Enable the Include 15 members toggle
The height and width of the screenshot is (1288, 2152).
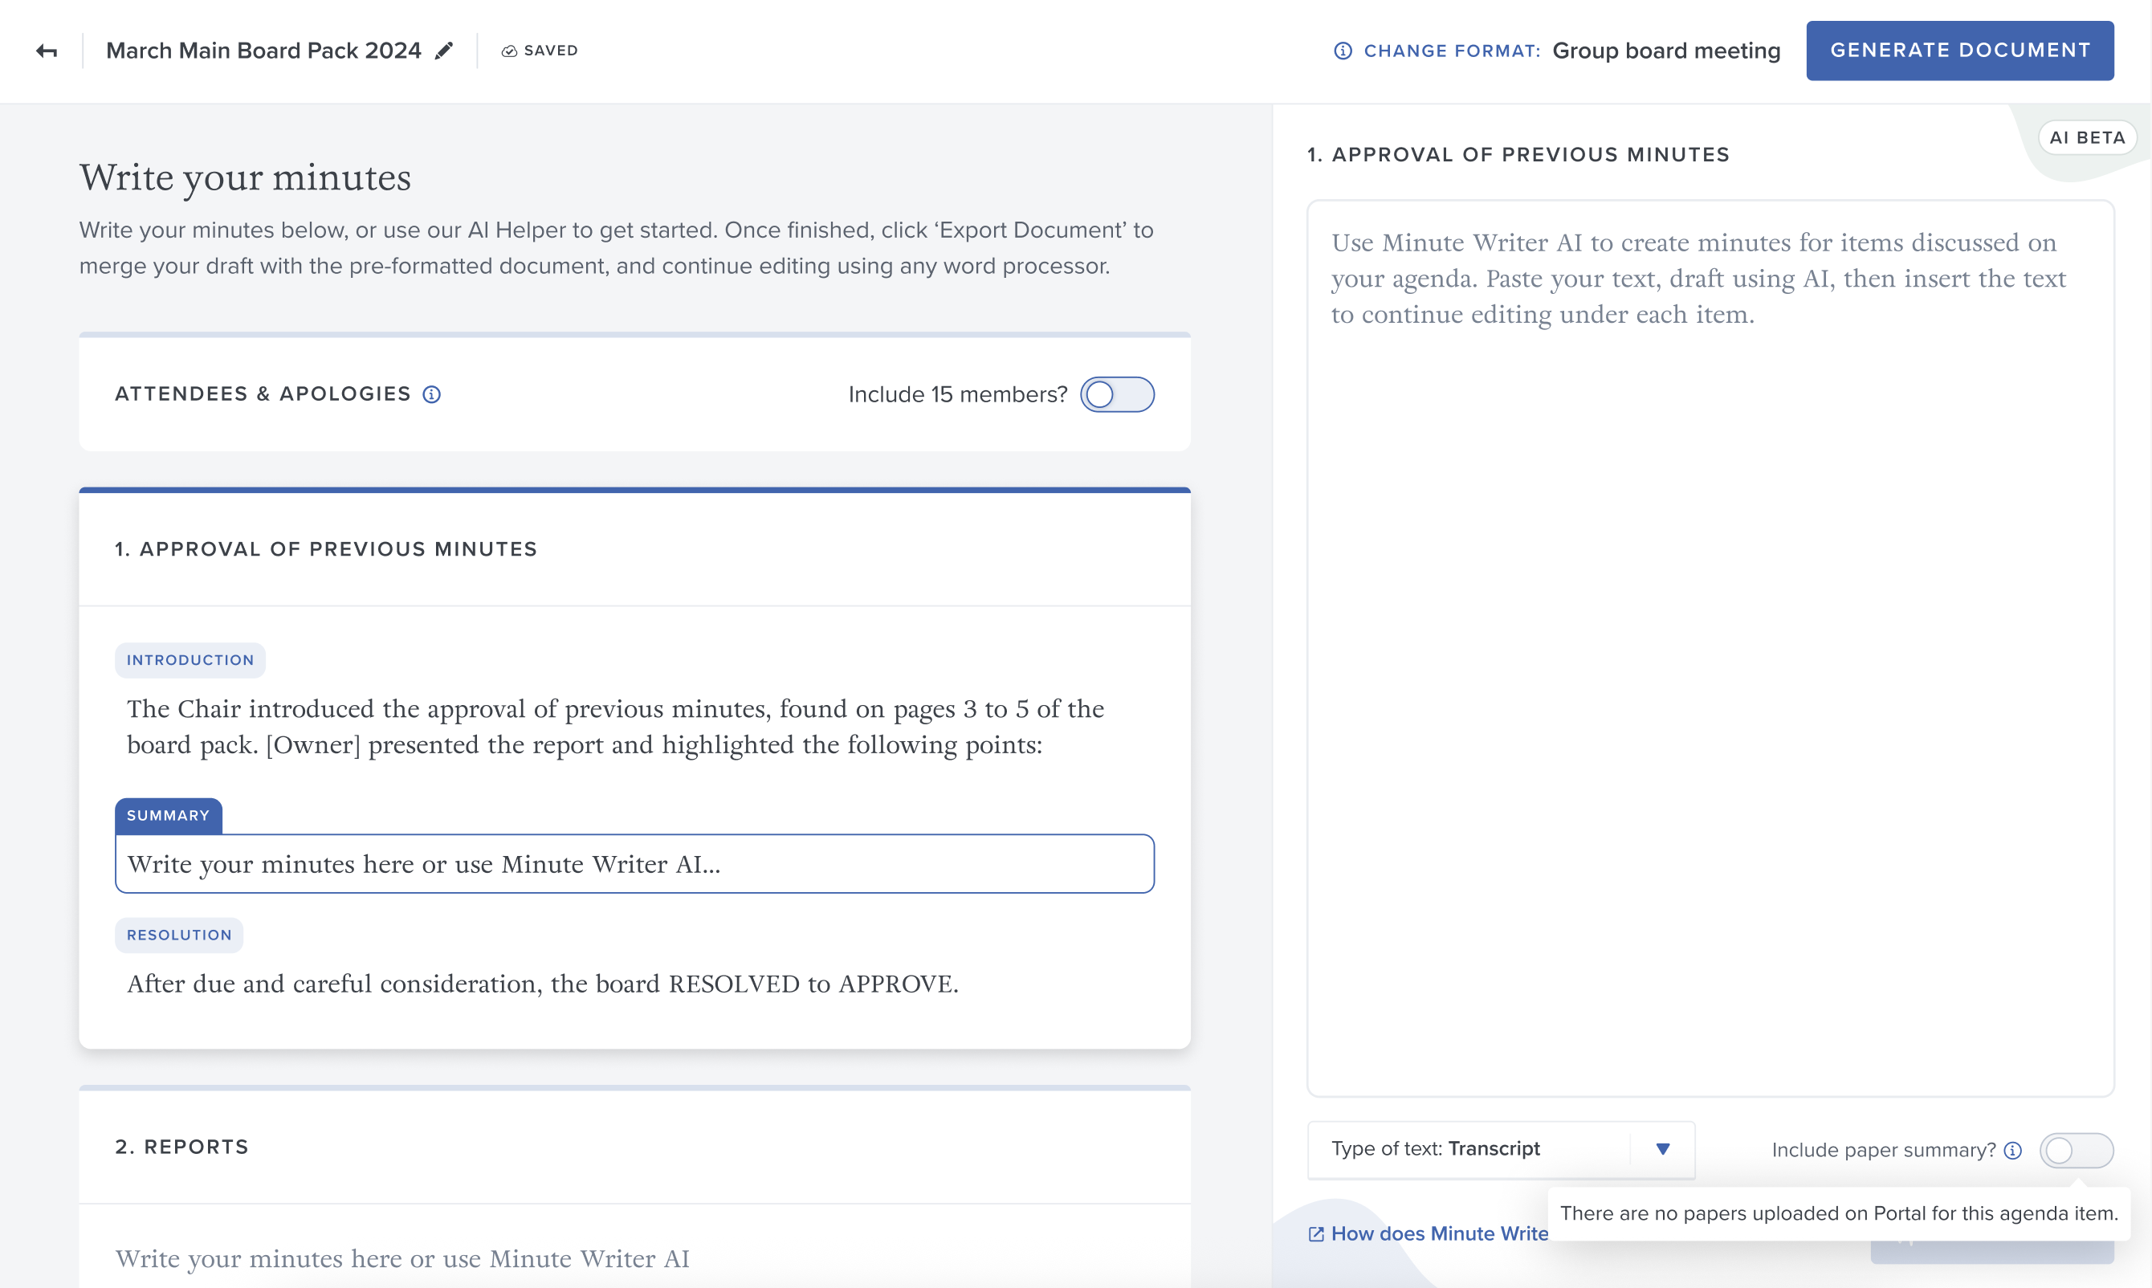(1117, 394)
